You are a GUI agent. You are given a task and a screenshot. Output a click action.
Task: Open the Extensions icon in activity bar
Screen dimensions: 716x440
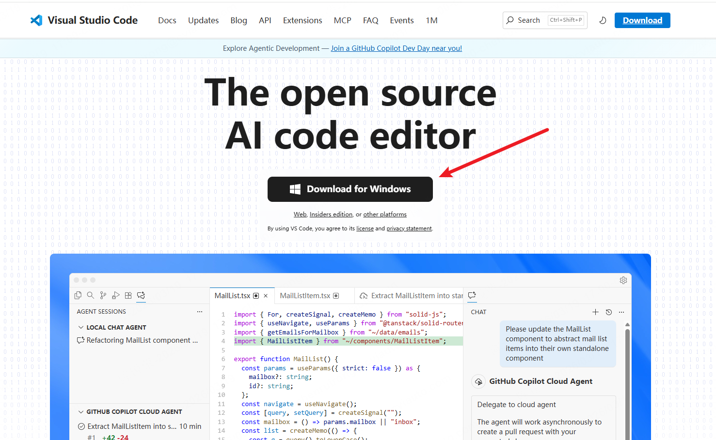point(128,295)
